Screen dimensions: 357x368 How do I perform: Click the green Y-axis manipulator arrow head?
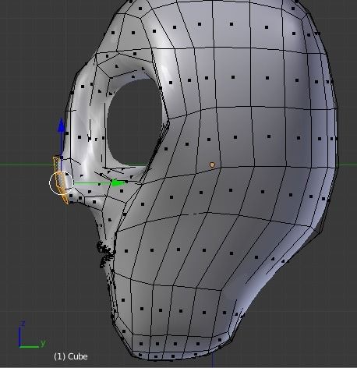pos(117,183)
